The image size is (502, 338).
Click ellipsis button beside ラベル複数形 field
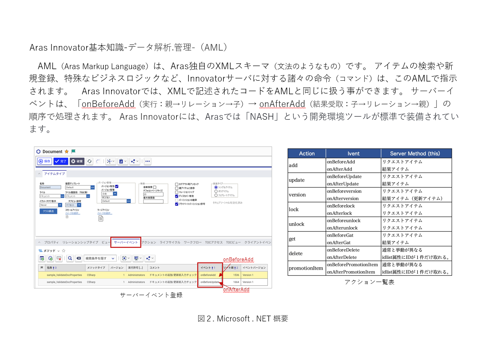(88, 196)
